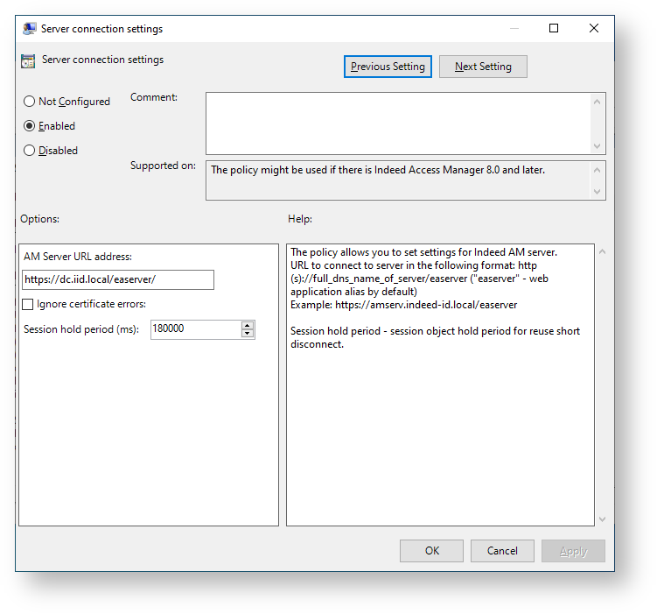657x614 pixels.
Task: Go to Next Setting
Action: [483, 67]
